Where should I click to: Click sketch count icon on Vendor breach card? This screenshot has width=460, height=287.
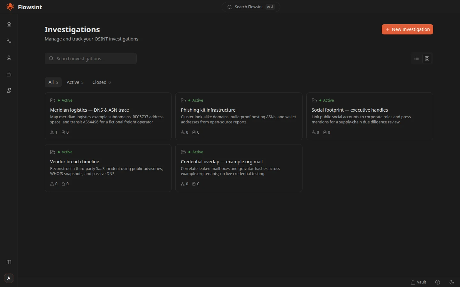click(x=52, y=184)
